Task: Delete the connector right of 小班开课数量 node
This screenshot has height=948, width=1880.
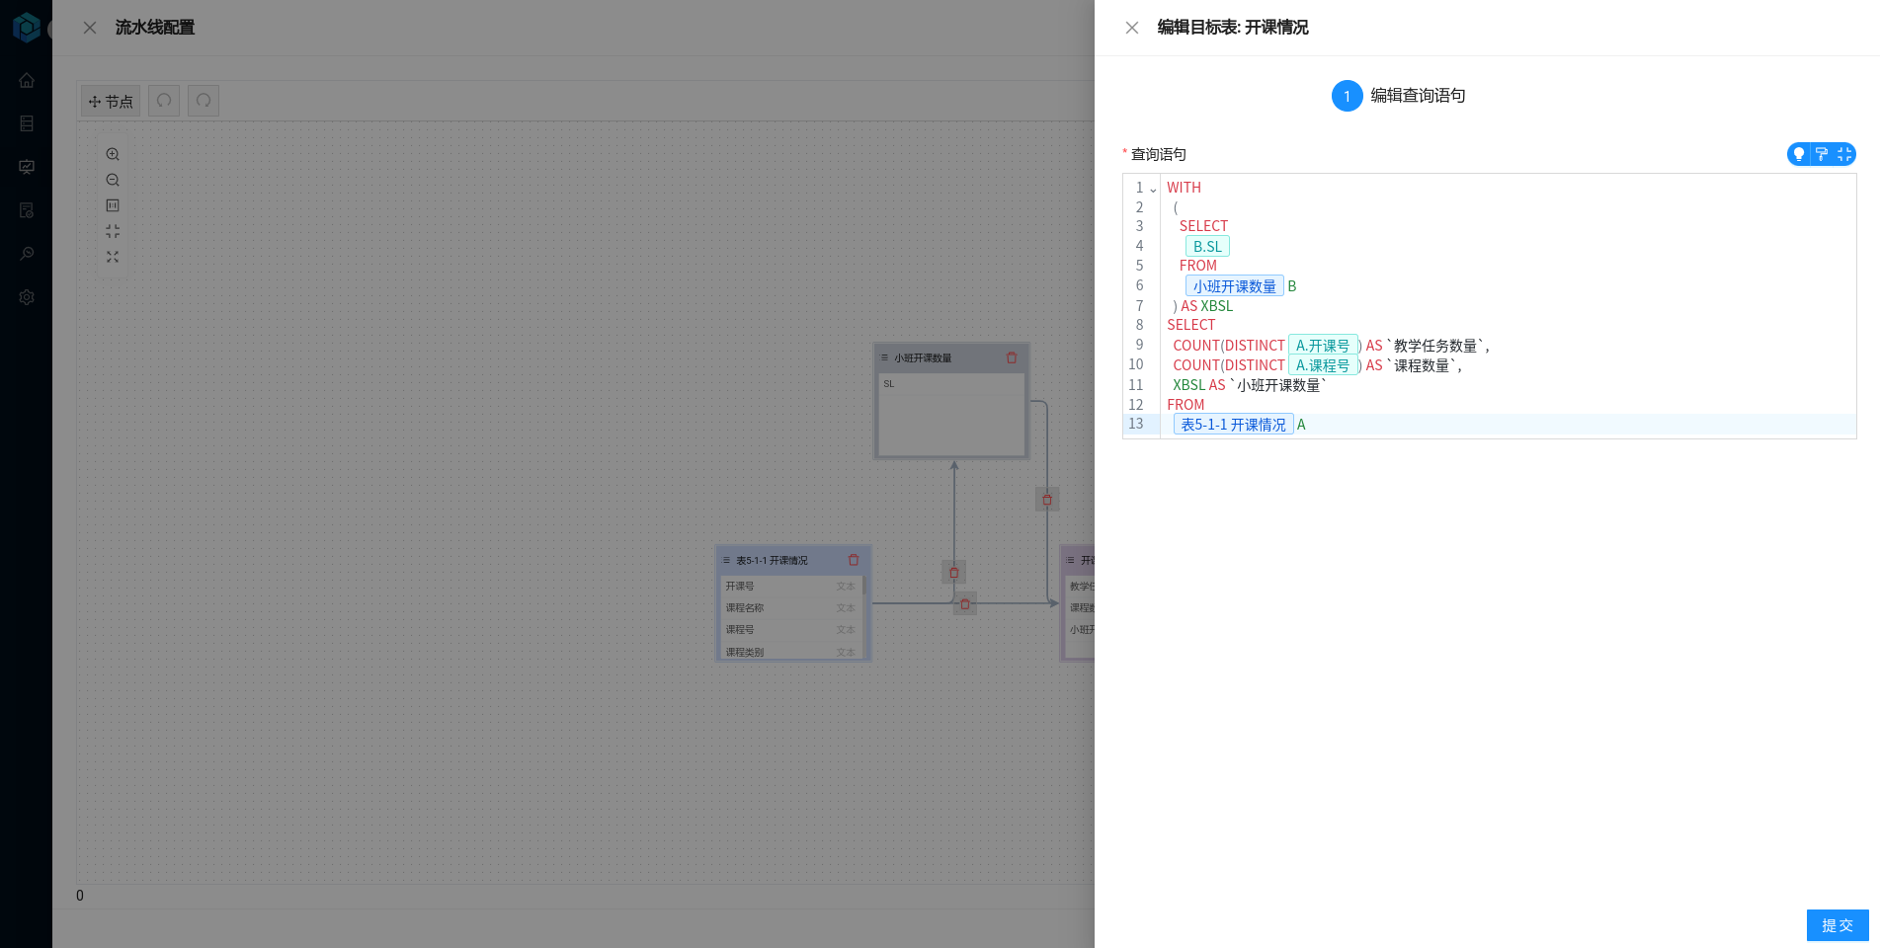Action: coord(1047,500)
